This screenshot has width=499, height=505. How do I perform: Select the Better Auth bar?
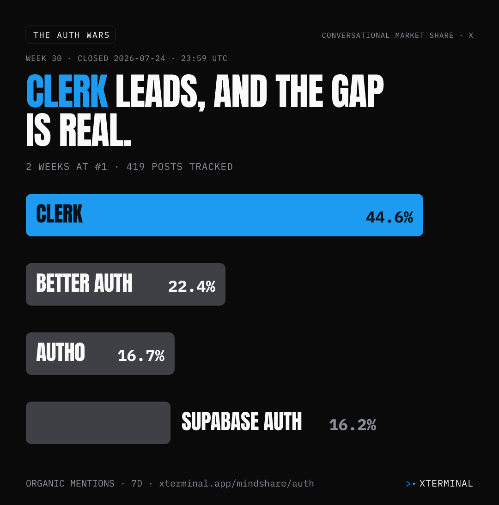pos(125,284)
